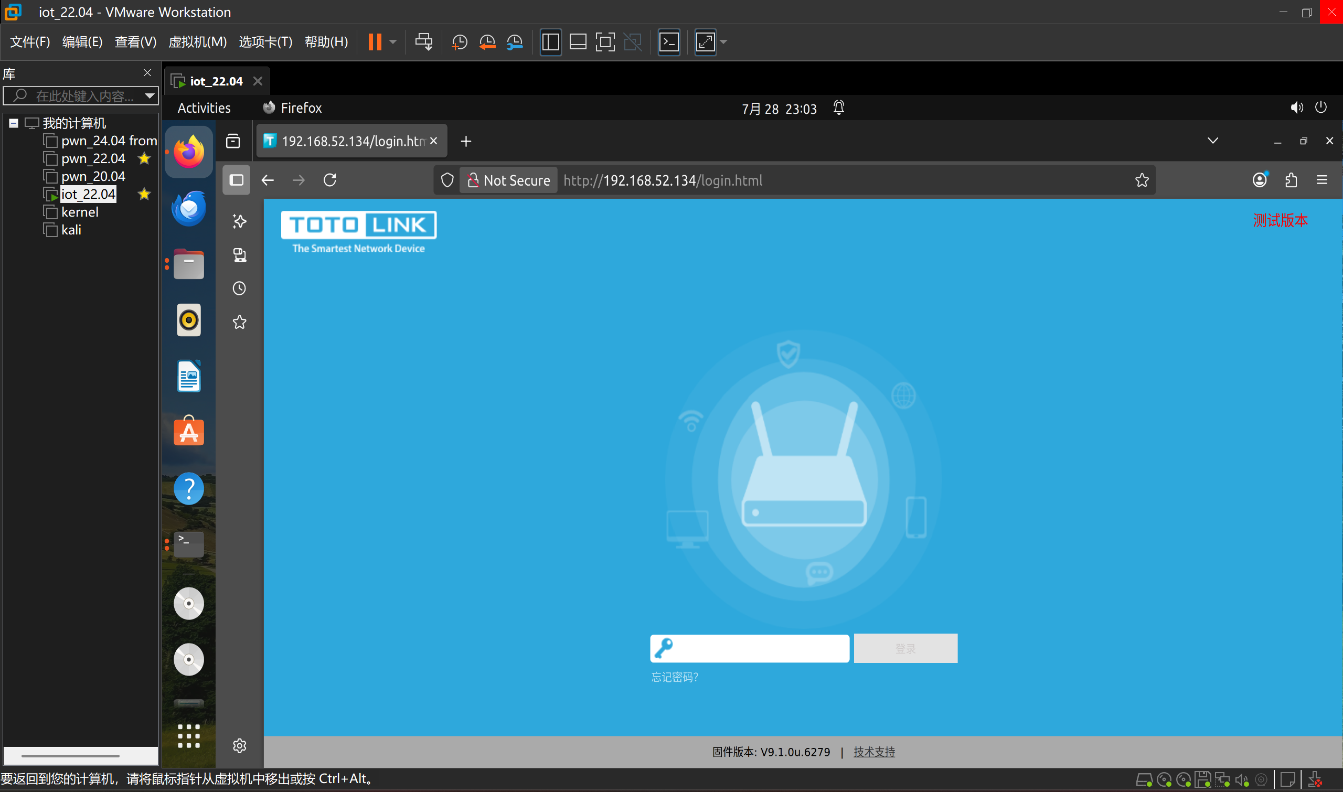Open the Firefox account icon
The image size is (1343, 792).
click(x=1260, y=180)
